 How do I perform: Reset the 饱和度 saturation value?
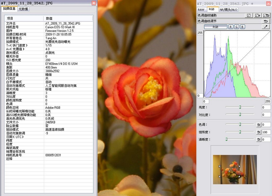coord(259,132)
